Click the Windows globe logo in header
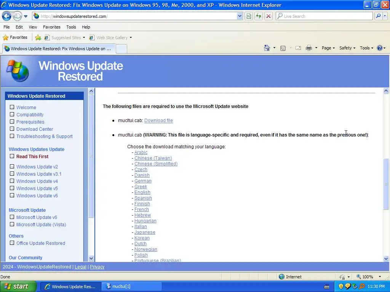Image resolution: width=390 pixels, height=292 pixels. [x=18, y=70]
